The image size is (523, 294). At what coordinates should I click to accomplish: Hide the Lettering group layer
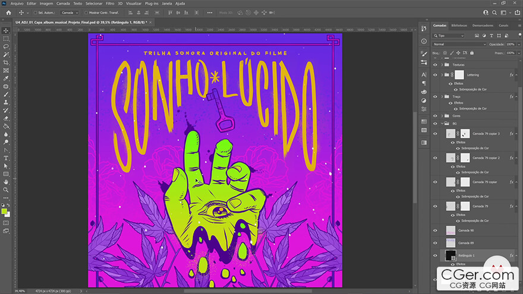click(435, 75)
